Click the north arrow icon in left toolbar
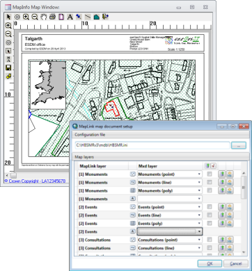The image size is (252, 271). click(x=8, y=59)
